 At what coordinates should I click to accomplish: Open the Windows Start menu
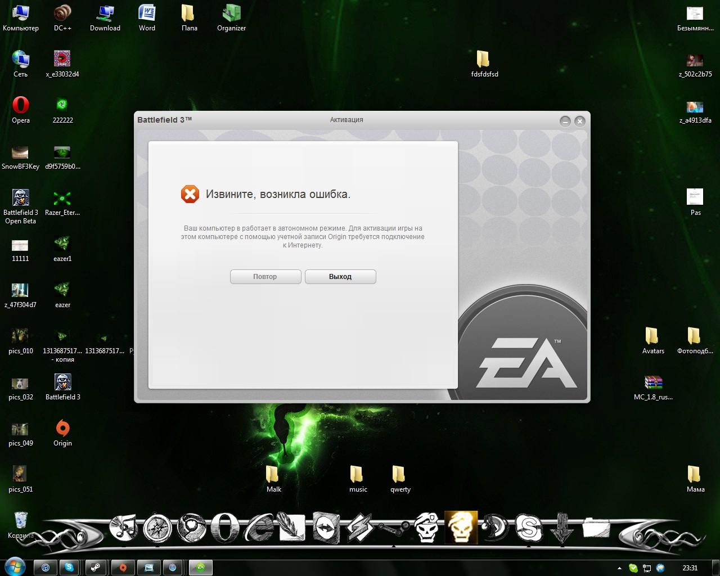(x=15, y=567)
